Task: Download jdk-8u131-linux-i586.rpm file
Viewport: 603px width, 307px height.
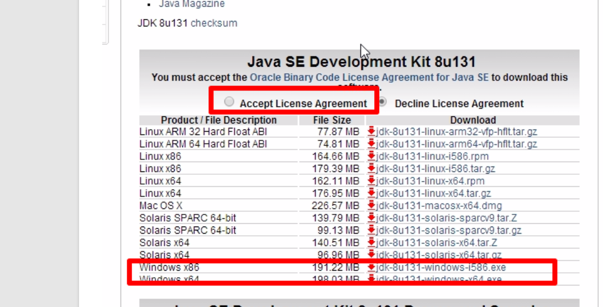Action: 432,157
